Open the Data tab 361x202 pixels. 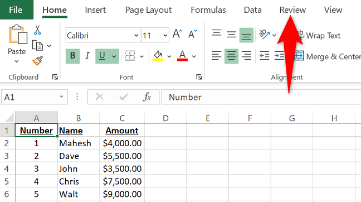tap(252, 10)
